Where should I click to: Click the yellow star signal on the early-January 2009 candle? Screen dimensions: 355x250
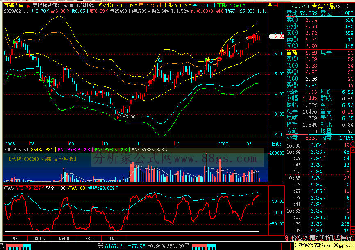(222, 51)
